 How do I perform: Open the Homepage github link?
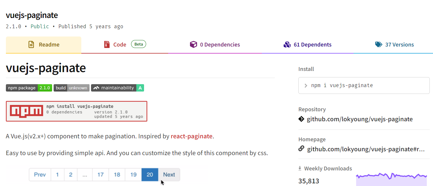[x=366, y=149]
